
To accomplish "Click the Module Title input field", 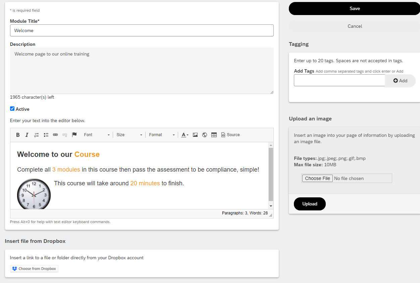I will click(x=142, y=30).
